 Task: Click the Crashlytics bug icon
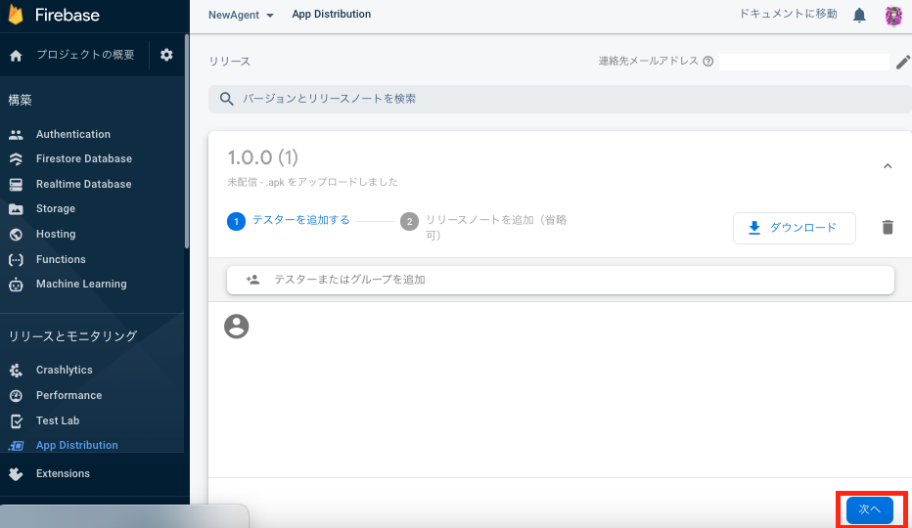[x=16, y=370]
